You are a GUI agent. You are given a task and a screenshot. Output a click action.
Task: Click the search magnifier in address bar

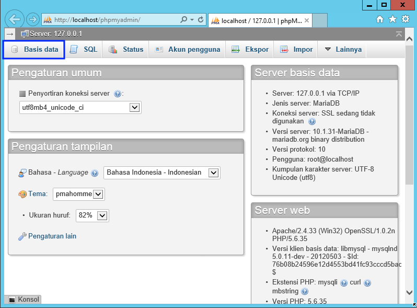(x=183, y=20)
